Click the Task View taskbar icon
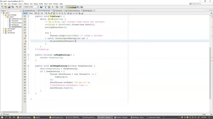 pos(14,117)
